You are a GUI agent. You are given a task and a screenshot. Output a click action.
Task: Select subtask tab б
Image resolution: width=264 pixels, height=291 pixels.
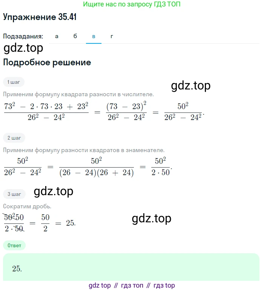(75, 36)
